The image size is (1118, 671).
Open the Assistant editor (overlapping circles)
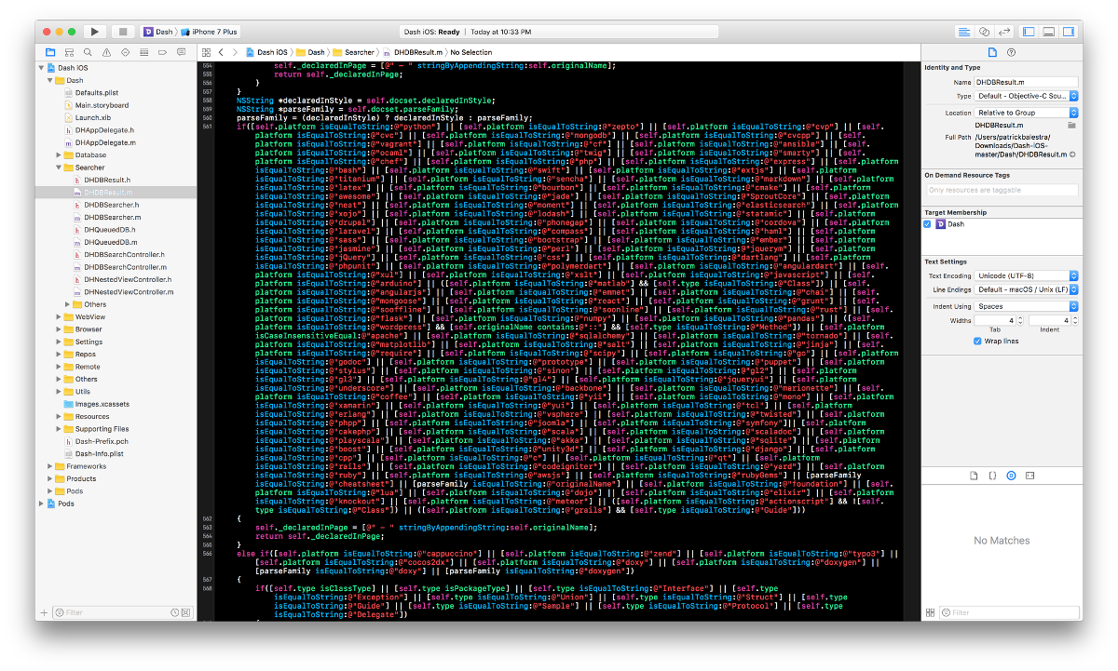[x=985, y=32]
